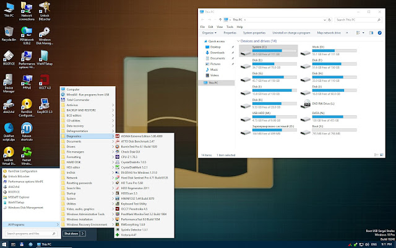Open the arrow next to Shut down
The height and width of the screenshot is (248, 396).
point(83,233)
